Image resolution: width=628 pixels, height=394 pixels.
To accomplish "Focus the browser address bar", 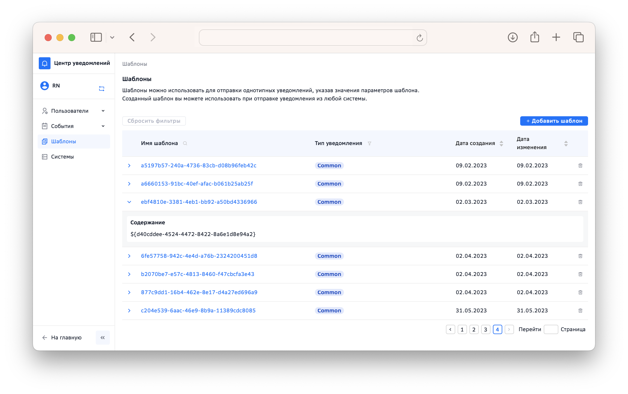I will point(313,38).
